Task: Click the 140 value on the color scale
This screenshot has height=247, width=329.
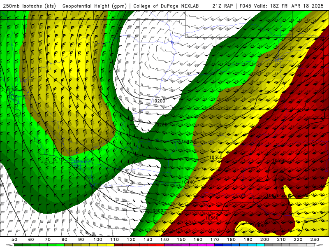Action: [x=164, y=240]
